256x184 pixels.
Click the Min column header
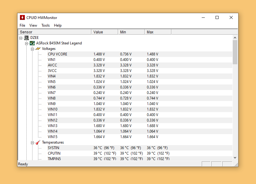click(x=131, y=32)
